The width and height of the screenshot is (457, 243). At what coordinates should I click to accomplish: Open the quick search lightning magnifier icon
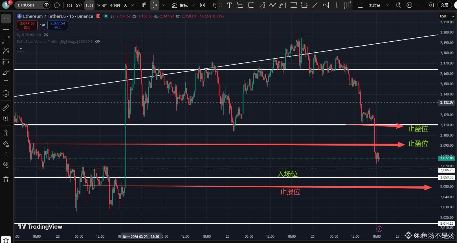coord(398,5)
